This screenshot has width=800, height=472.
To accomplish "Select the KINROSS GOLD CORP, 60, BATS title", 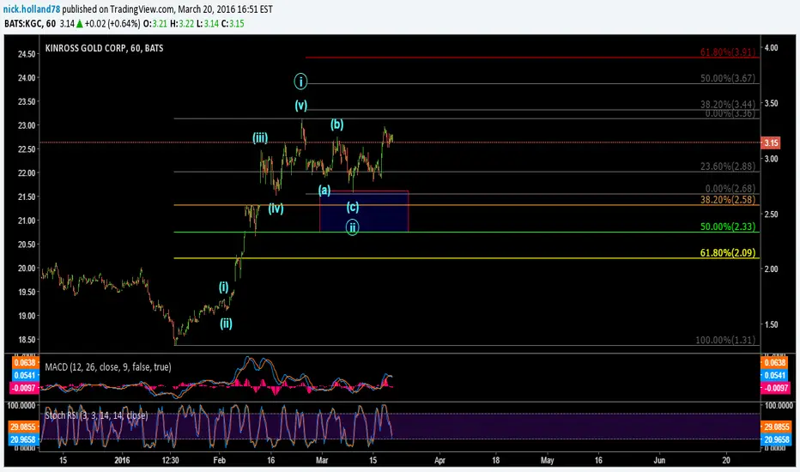I will [104, 48].
